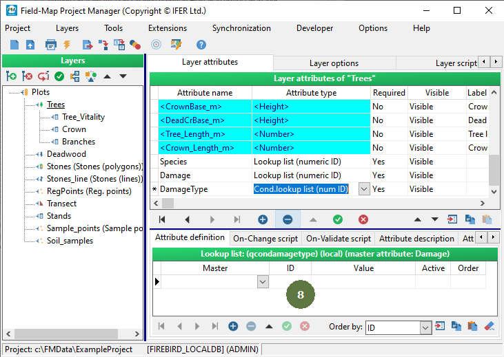Select the Tree_Vitality sublayer
Image resolution: width=504 pixels, height=357 pixels.
pos(83,117)
